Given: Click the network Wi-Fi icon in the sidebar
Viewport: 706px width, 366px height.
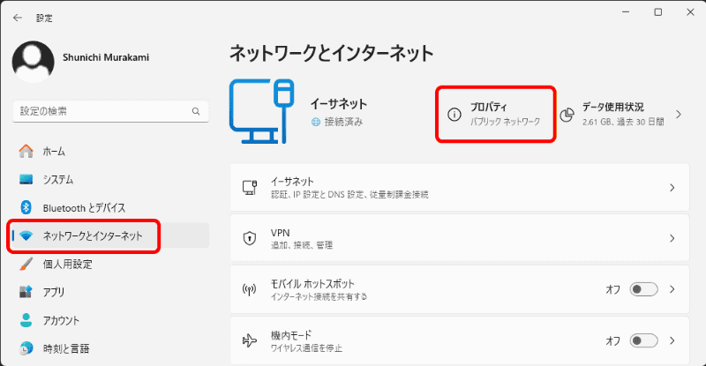Looking at the screenshot, I should [x=26, y=235].
